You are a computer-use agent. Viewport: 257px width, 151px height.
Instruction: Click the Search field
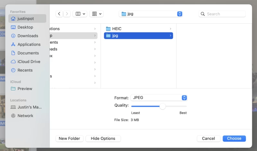(x=222, y=14)
